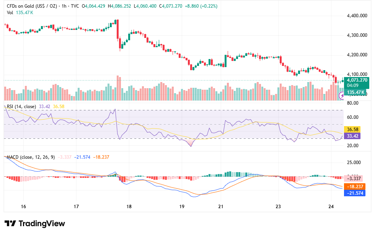
Task: Click the chart title "CFDs on Gold (US$ / OZ)"
Action: (x=32, y=6)
